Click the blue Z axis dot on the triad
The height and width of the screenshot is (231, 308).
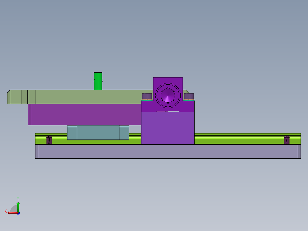click(x=19, y=213)
